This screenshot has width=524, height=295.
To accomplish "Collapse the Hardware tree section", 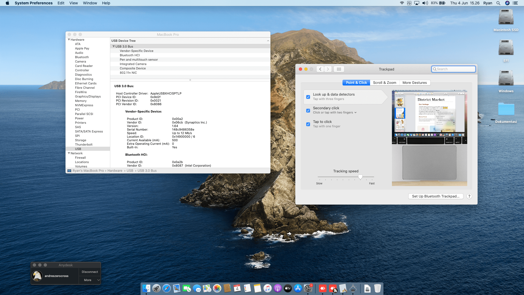I will click(x=69, y=40).
